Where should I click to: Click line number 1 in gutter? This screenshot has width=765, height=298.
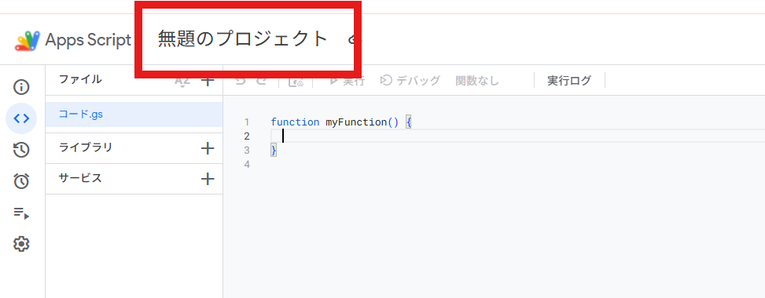tap(247, 122)
